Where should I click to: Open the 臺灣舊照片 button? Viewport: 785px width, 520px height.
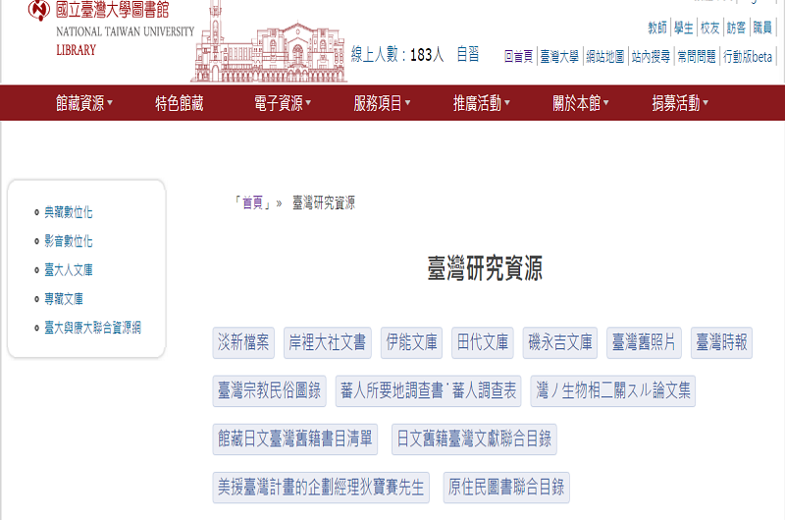tap(644, 342)
